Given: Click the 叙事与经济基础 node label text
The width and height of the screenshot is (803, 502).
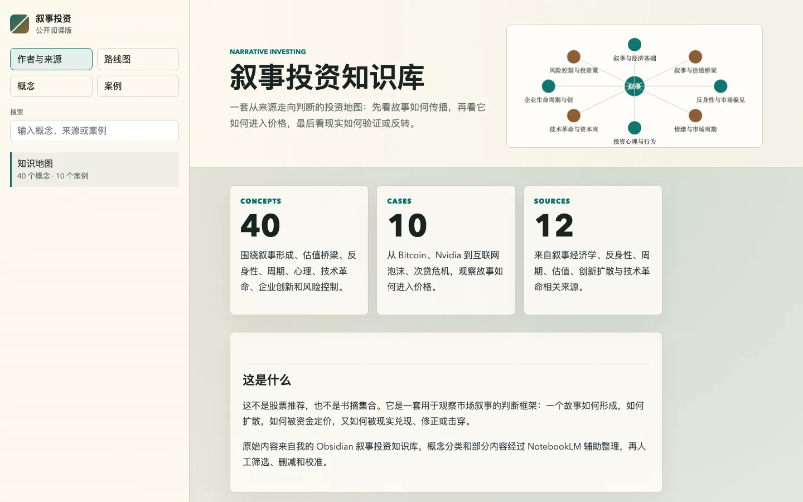Looking at the screenshot, I should pos(635,58).
